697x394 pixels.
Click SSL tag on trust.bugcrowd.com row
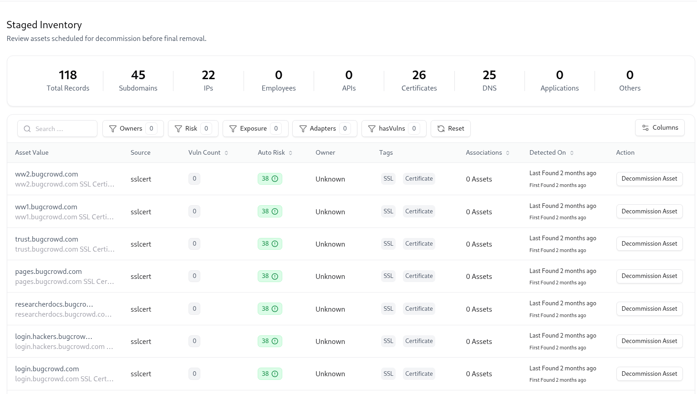pos(388,244)
